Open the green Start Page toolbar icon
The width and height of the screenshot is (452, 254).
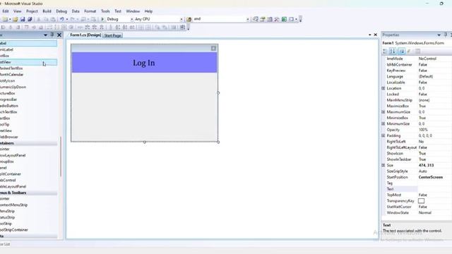(284, 19)
